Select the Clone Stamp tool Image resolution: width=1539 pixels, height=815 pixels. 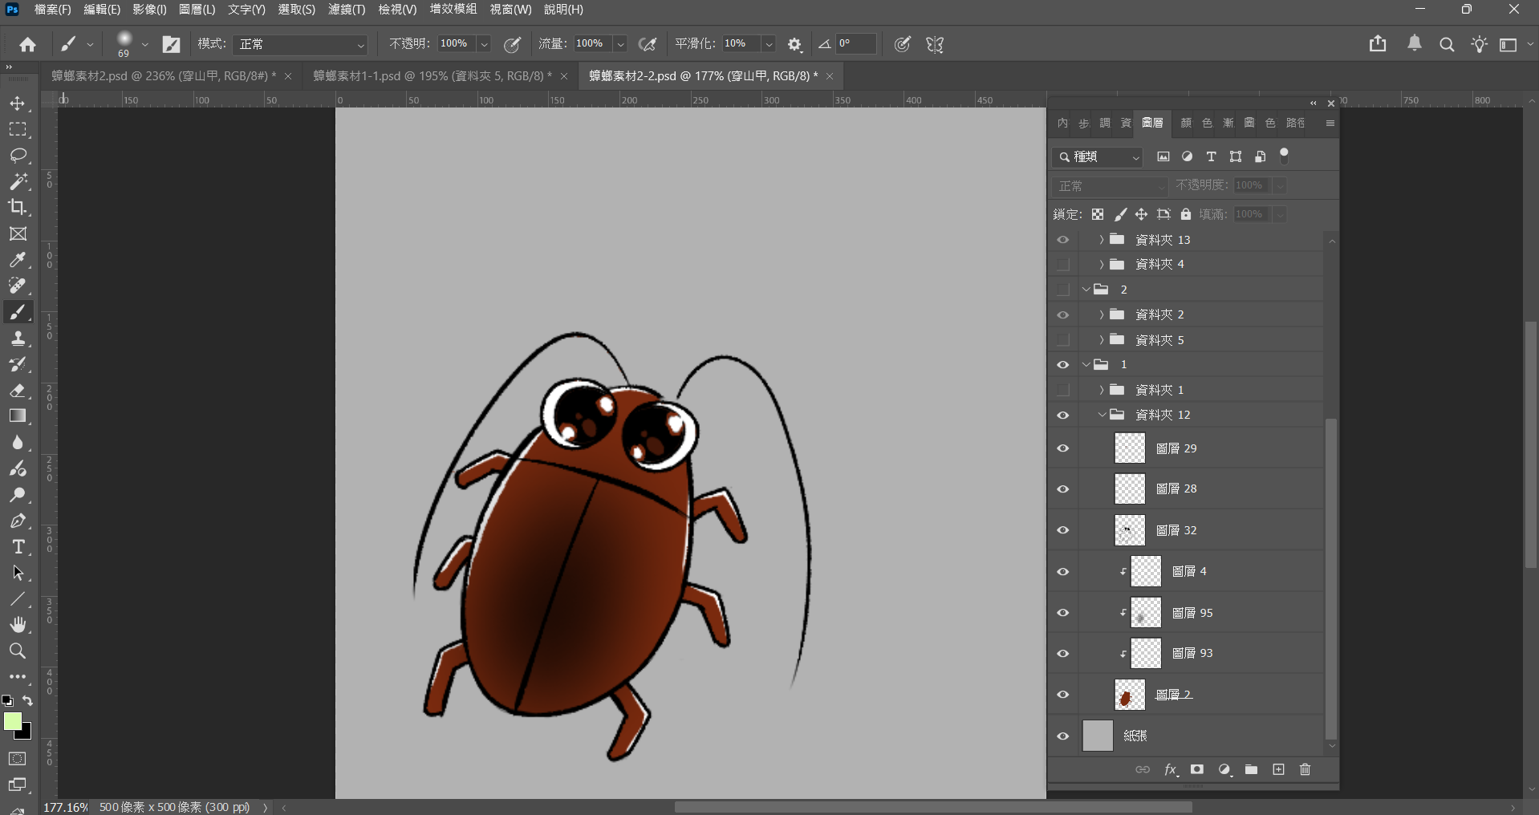18,339
